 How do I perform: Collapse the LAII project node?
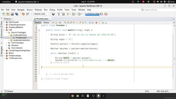pos(4,30)
